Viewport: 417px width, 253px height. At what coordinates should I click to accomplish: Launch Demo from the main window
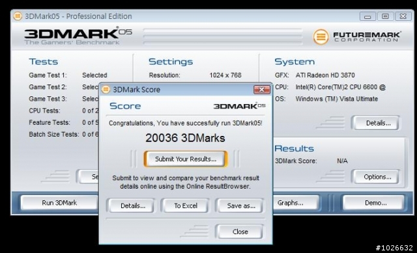(x=373, y=203)
